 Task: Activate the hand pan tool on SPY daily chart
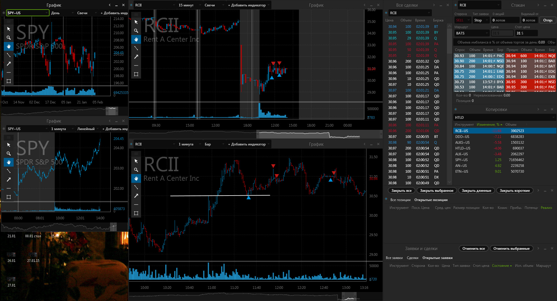(x=9, y=46)
